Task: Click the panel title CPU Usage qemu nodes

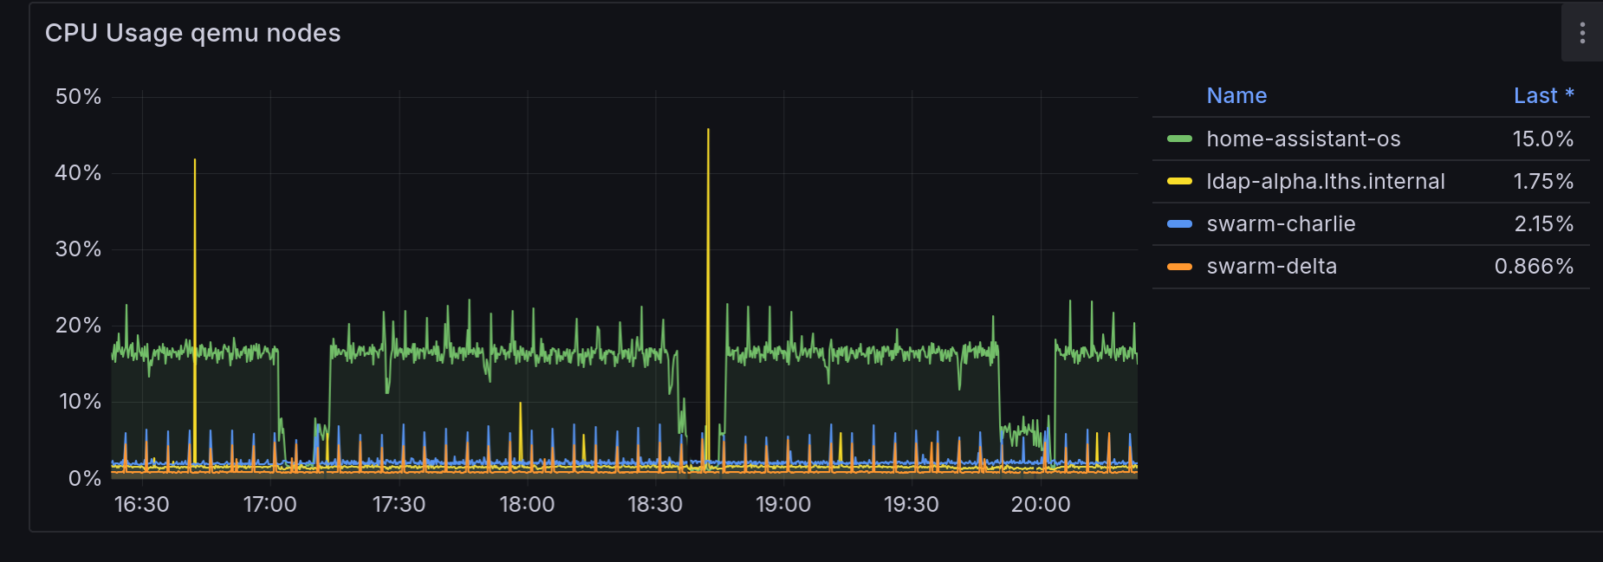Action: 192,33
